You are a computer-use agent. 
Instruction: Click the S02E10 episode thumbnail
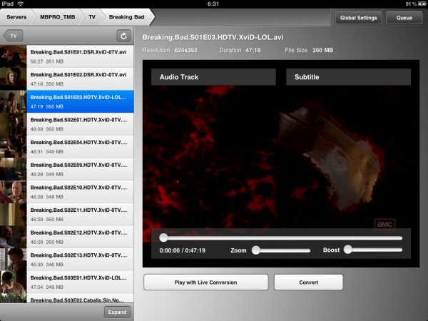tap(13, 192)
